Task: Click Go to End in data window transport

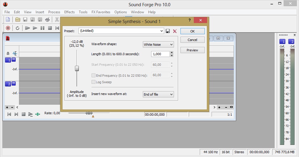Action: pyautogui.click(x=16, y=114)
